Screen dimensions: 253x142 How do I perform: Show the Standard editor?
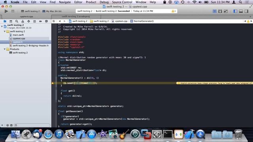click(x=214, y=11)
